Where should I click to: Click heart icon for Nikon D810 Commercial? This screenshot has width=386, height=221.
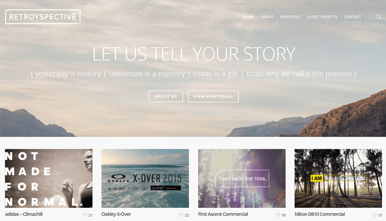374,215
